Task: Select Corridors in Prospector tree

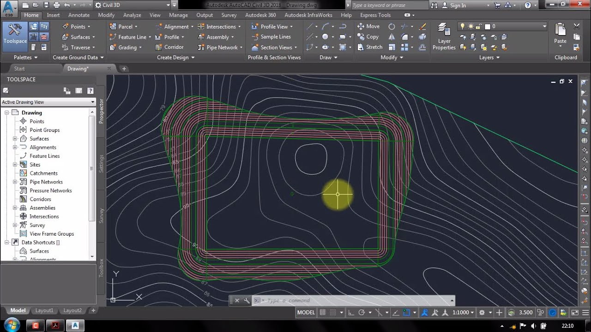Action: pos(40,199)
